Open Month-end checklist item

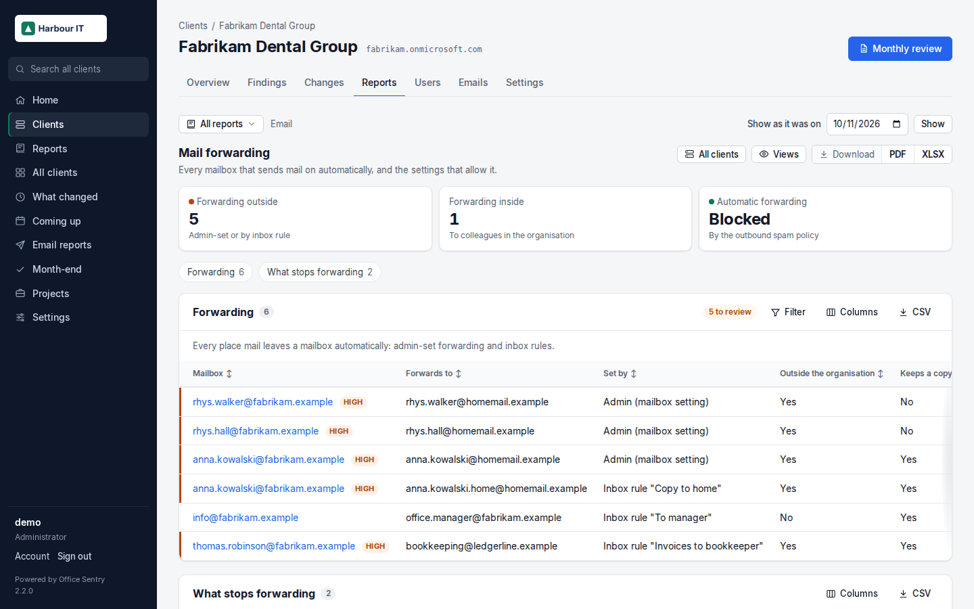78,269
